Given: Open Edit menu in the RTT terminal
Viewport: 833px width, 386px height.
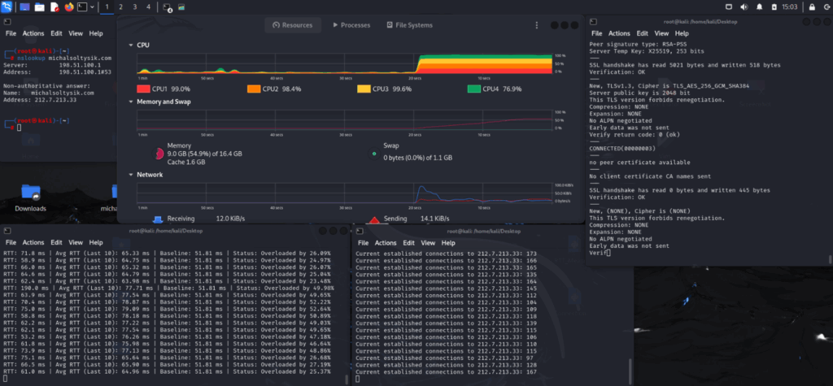Looking at the screenshot, I should [x=56, y=243].
